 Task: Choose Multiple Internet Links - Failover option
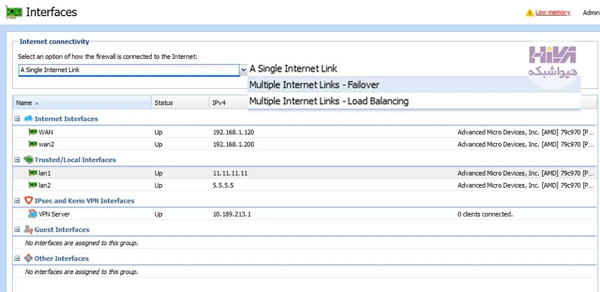coord(414,85)
